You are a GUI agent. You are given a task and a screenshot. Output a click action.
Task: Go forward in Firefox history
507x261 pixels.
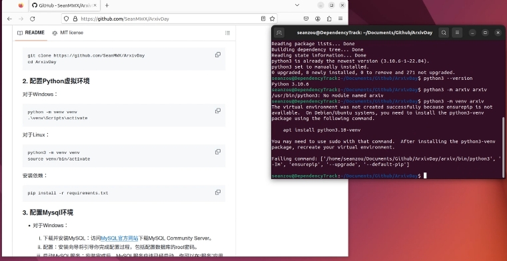21,19
